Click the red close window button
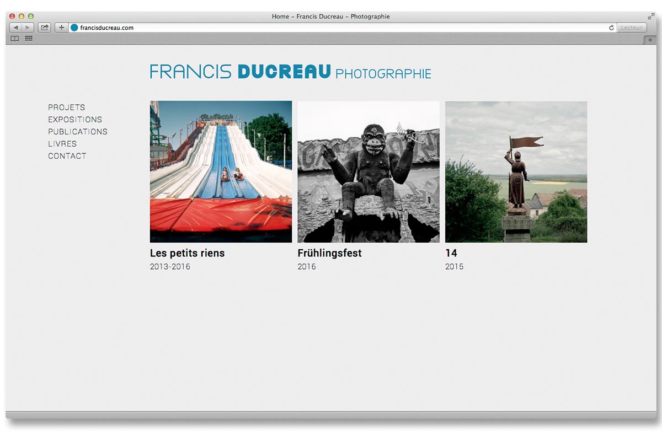This screenshot has height=441, width=662. coord(12,17)
